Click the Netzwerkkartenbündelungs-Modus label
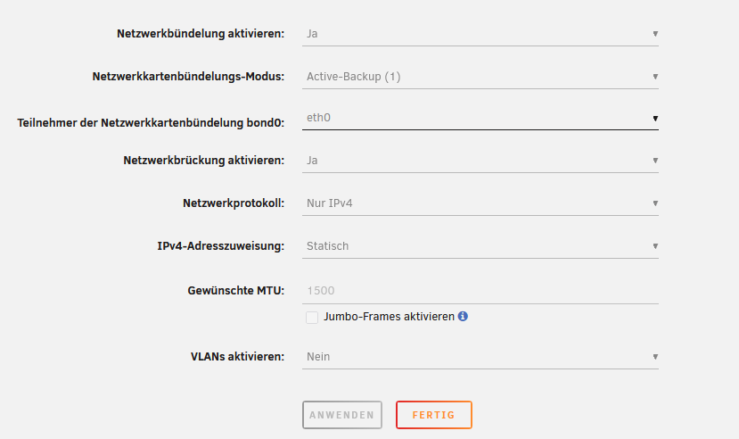 click(x=188, y=77)
